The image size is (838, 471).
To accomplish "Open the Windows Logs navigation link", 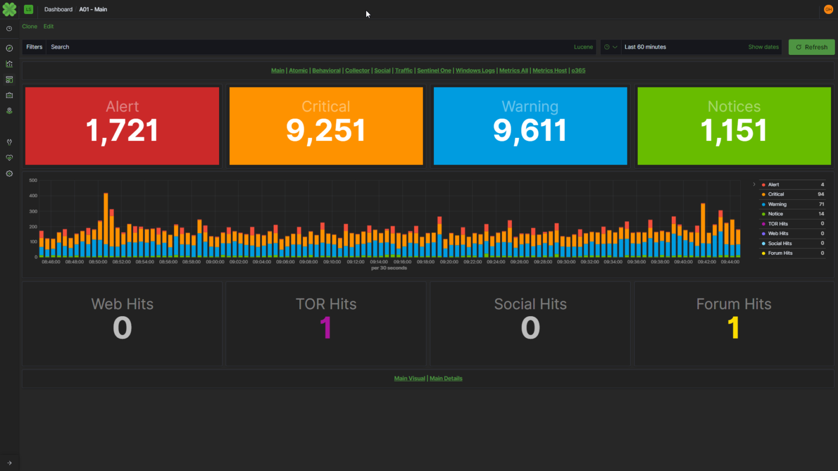I will click(475, 70).
